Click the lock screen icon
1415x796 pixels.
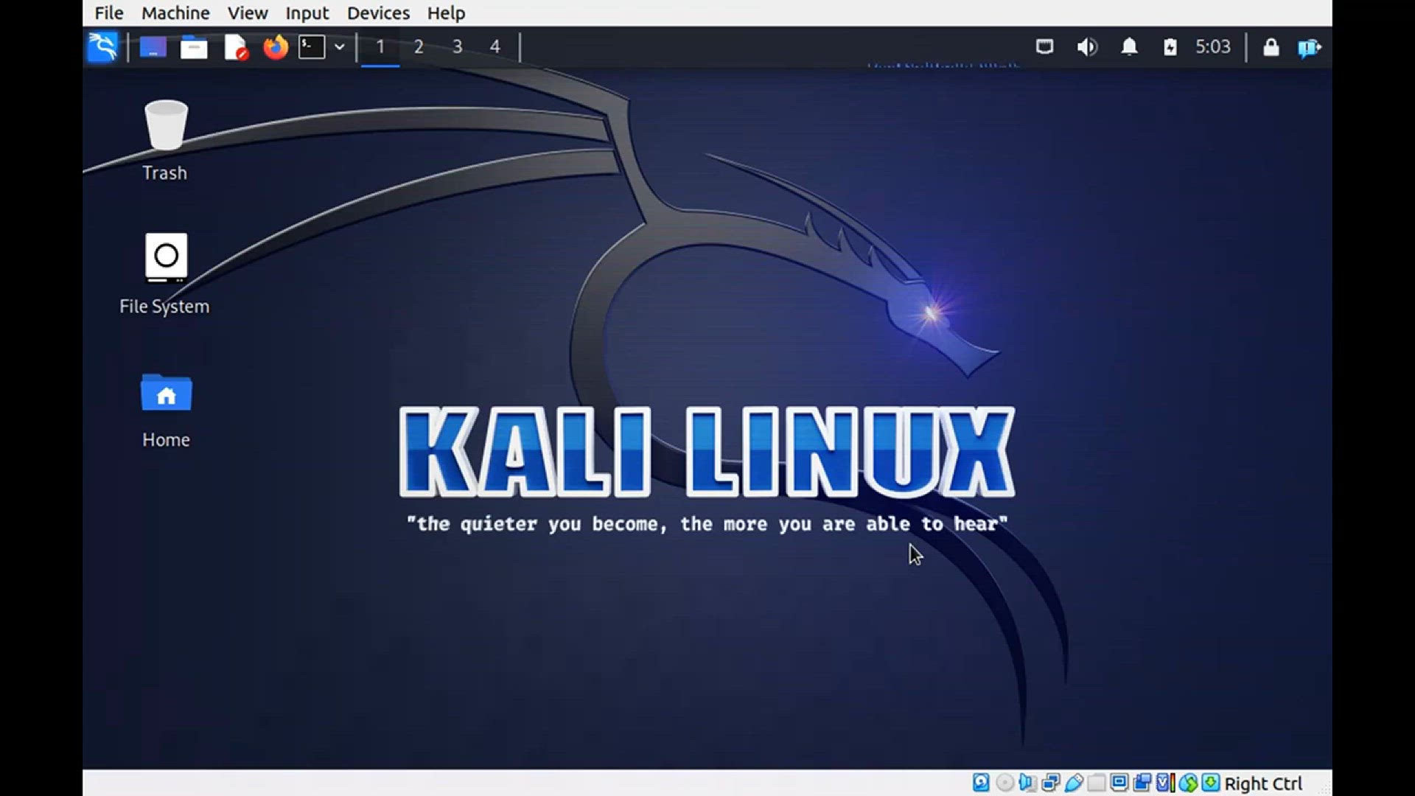(1271, 47)
